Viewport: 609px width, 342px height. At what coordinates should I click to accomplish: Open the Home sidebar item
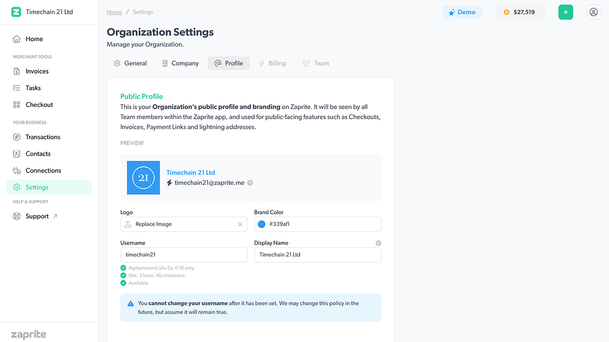[49, 39]
